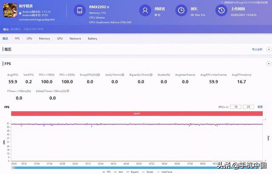This screenshot has height=174, width=272.
Task: Click the reset link beside the FPS threshold inputs
Action: pyautogui.click(x=260, y=107)
